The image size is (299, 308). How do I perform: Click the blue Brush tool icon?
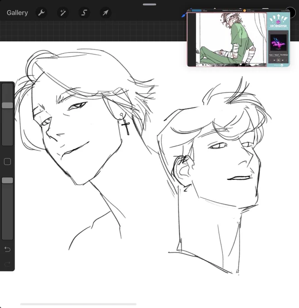(184, 15)
